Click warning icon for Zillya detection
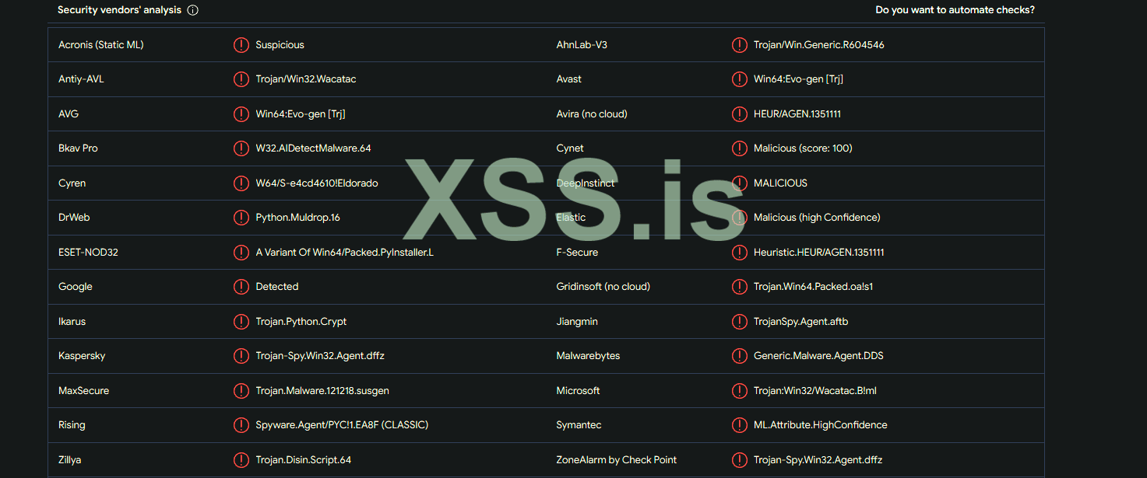This screenshot has width=1147, height=478. point(241,460)
